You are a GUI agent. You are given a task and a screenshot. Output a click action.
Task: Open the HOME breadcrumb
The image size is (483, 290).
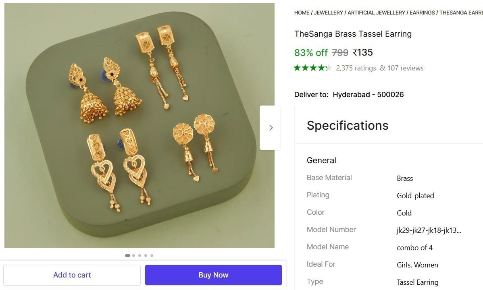[x=302, y=12]
